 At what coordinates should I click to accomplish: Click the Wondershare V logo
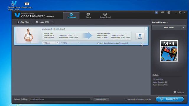point(17,15)
